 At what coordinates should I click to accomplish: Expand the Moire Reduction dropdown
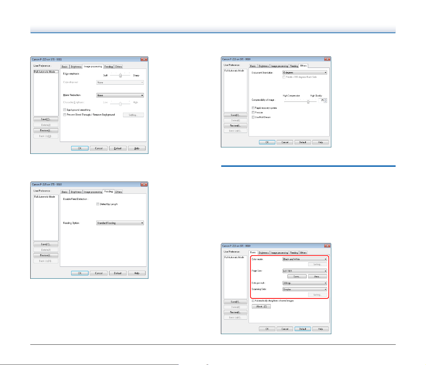[x=120, y=95]
